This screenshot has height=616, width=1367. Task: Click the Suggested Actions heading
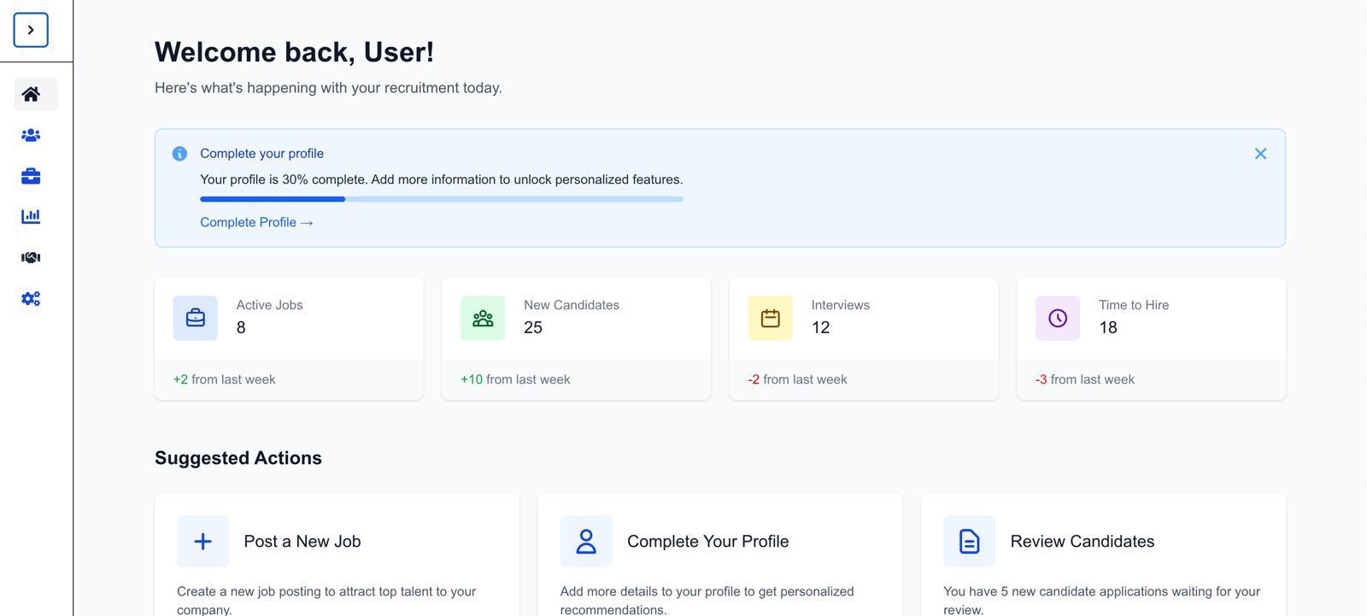[x=238, y=458]
